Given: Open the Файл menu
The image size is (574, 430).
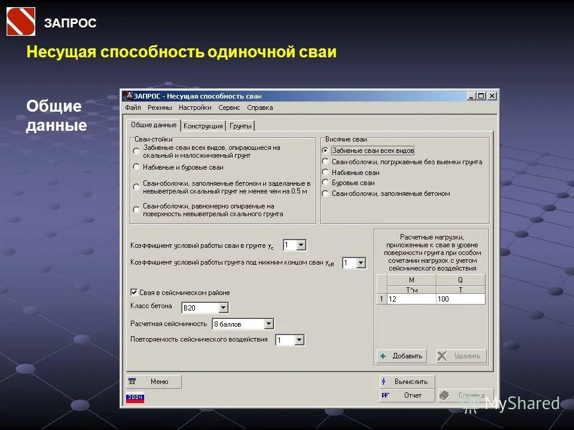Looking at the screenshot, I should pos(133,107).
